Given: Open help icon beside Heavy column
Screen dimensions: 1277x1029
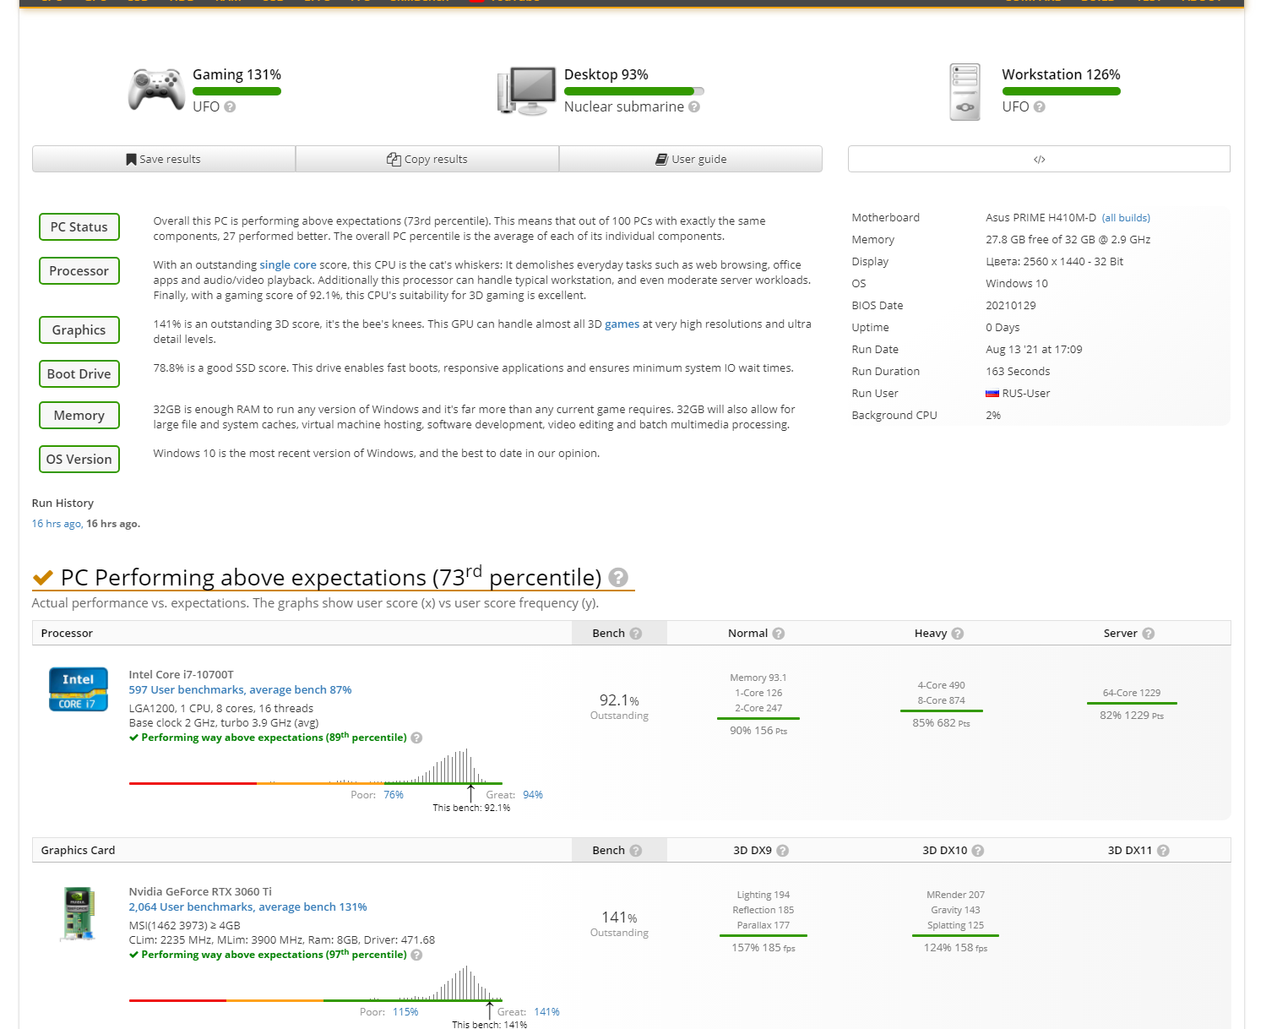Looking at the screenshot, I should [x=958, y=634].
